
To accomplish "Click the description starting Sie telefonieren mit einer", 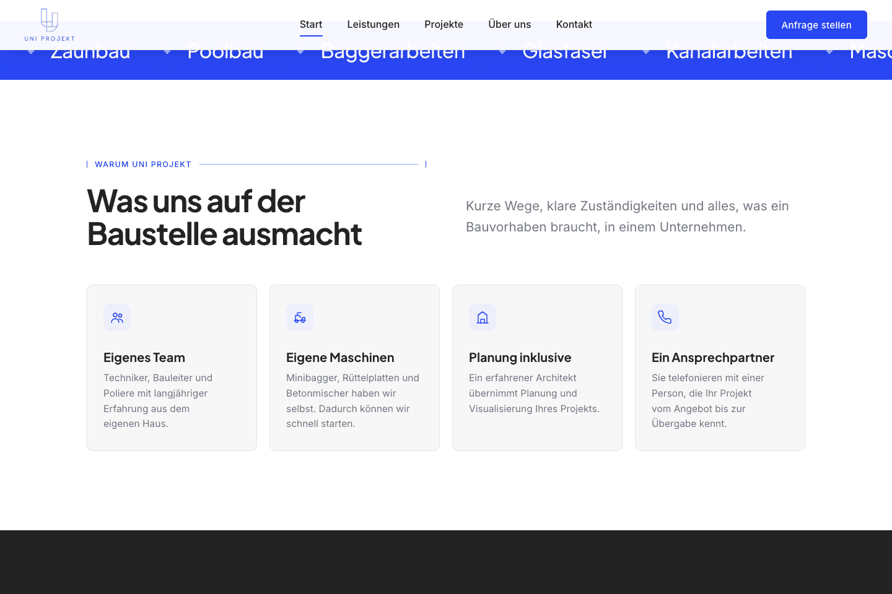I will click(708, 401).
